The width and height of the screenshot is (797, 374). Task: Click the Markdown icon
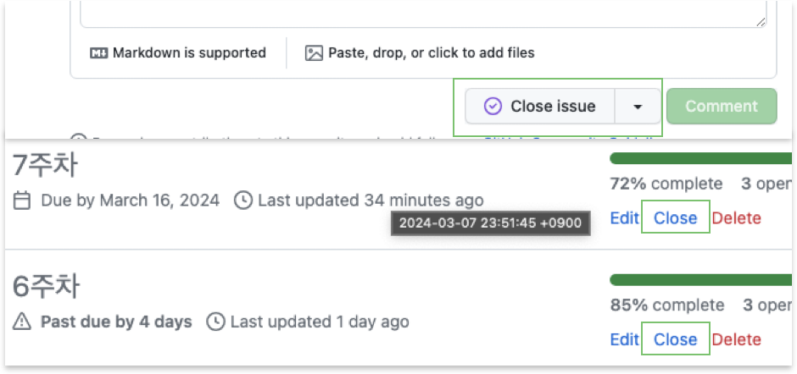point(98,52)
